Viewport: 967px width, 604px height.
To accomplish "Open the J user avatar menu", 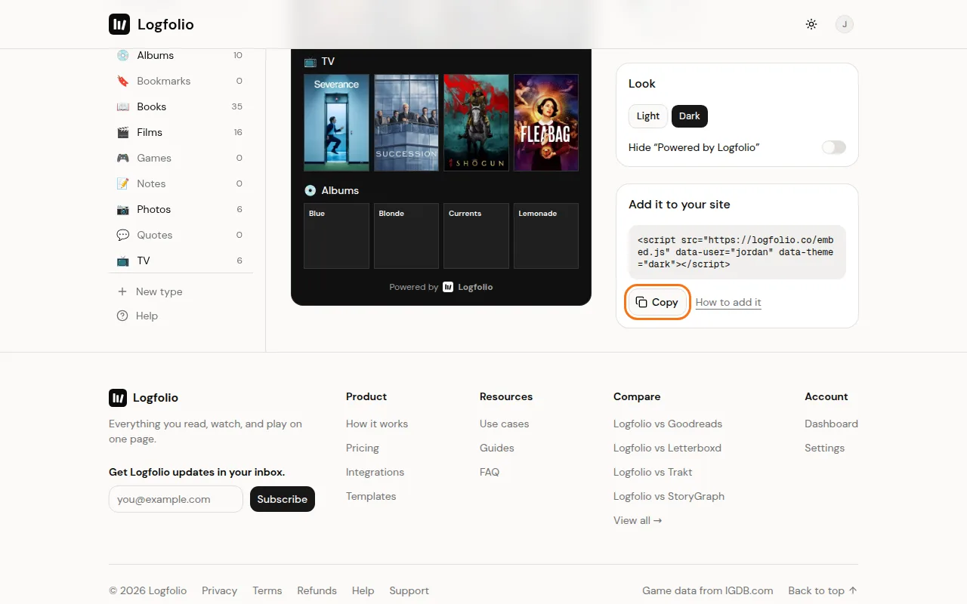I will pyautogui.click(x=845, y=24).
